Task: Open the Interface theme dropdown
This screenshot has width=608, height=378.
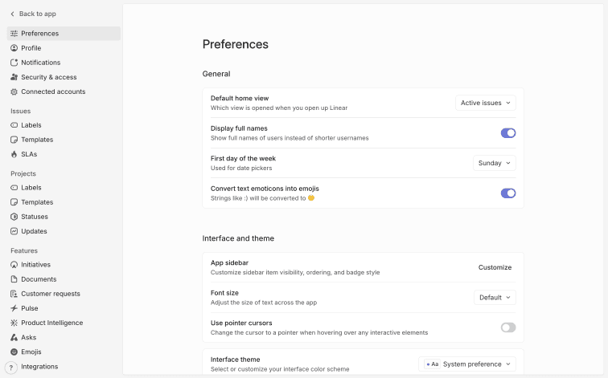Action: [x=467, y=364]
